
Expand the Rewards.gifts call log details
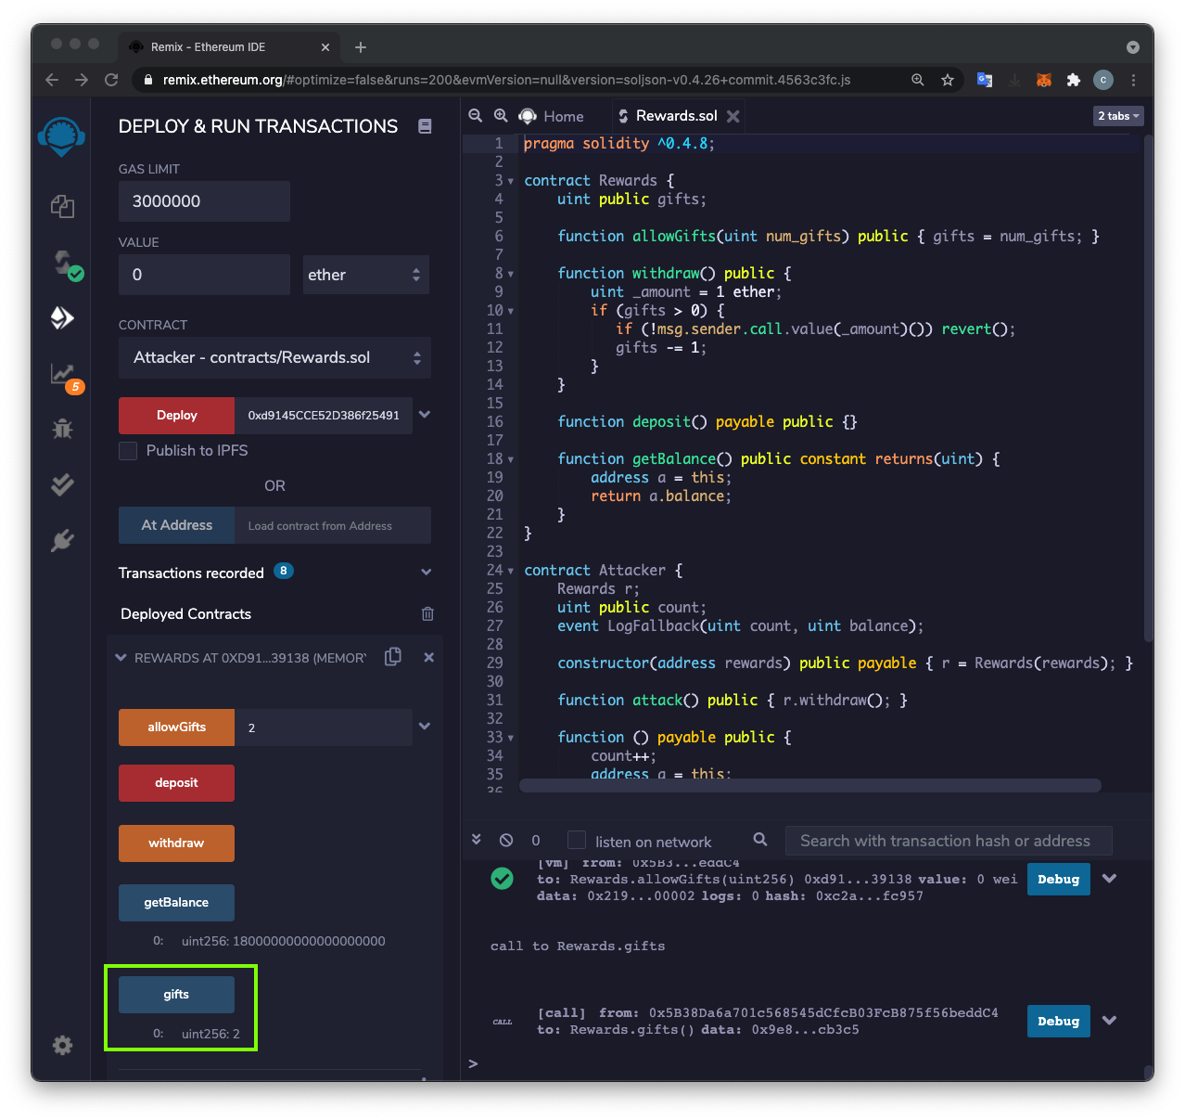pos(1109,1020)
